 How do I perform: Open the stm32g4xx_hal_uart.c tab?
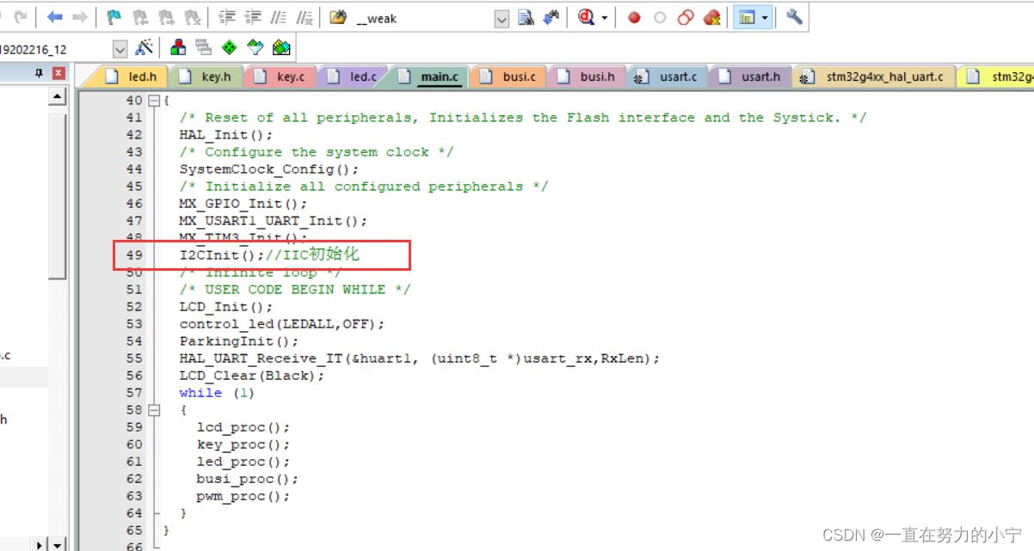874,77
